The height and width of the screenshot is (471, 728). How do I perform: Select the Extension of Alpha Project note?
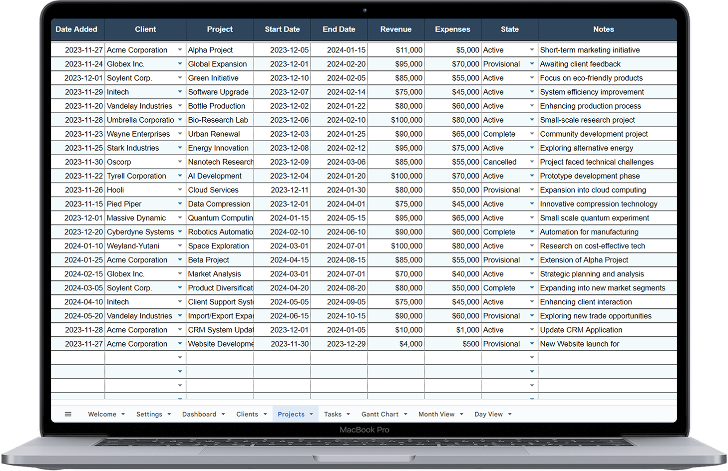coord(608,259)
